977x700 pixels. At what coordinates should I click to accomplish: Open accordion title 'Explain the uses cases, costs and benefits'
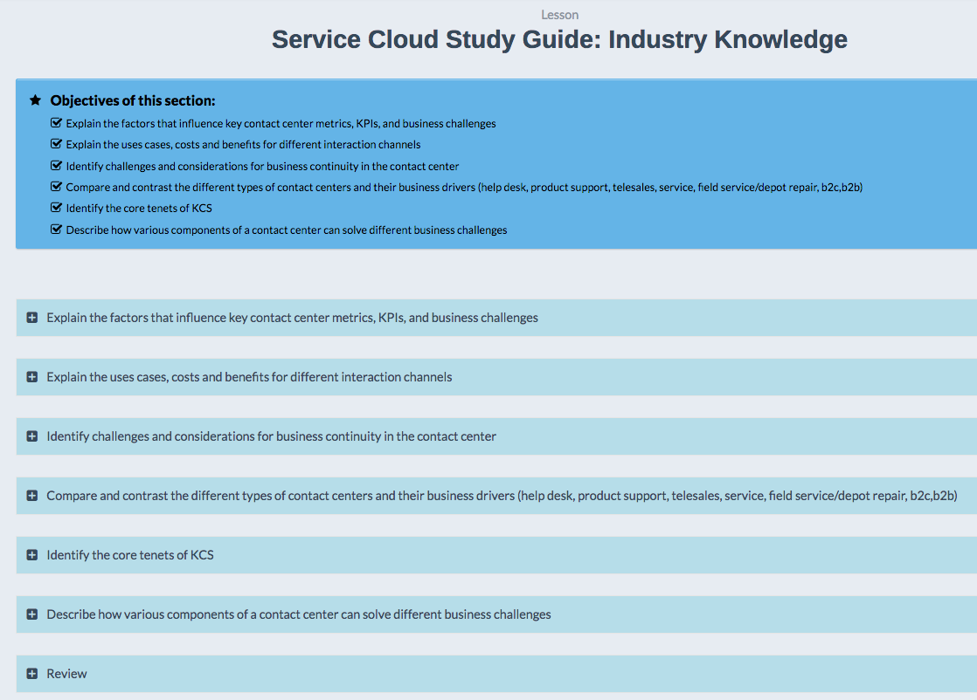click(x=249, y=377)
